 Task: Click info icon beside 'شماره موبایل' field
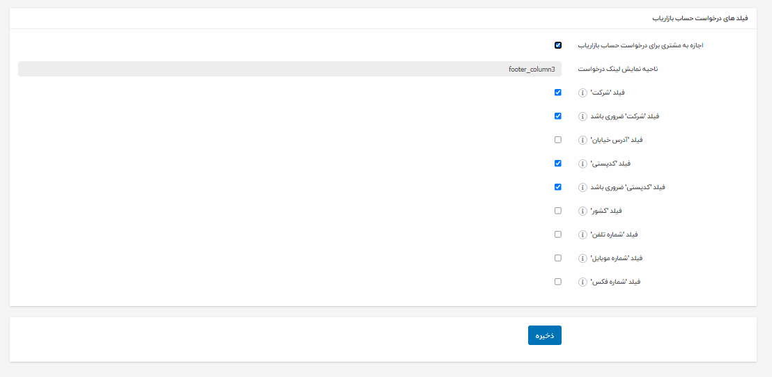tap(583, 258)
